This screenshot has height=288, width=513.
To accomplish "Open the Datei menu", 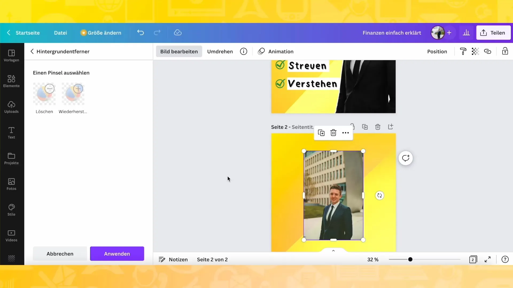I will pos(60,33).
